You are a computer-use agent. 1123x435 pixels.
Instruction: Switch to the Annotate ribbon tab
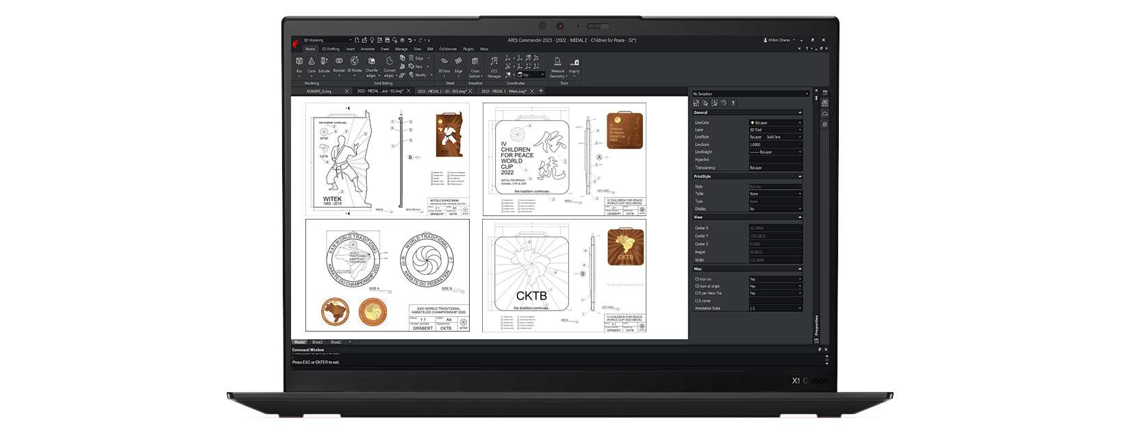tap(368, 49)
